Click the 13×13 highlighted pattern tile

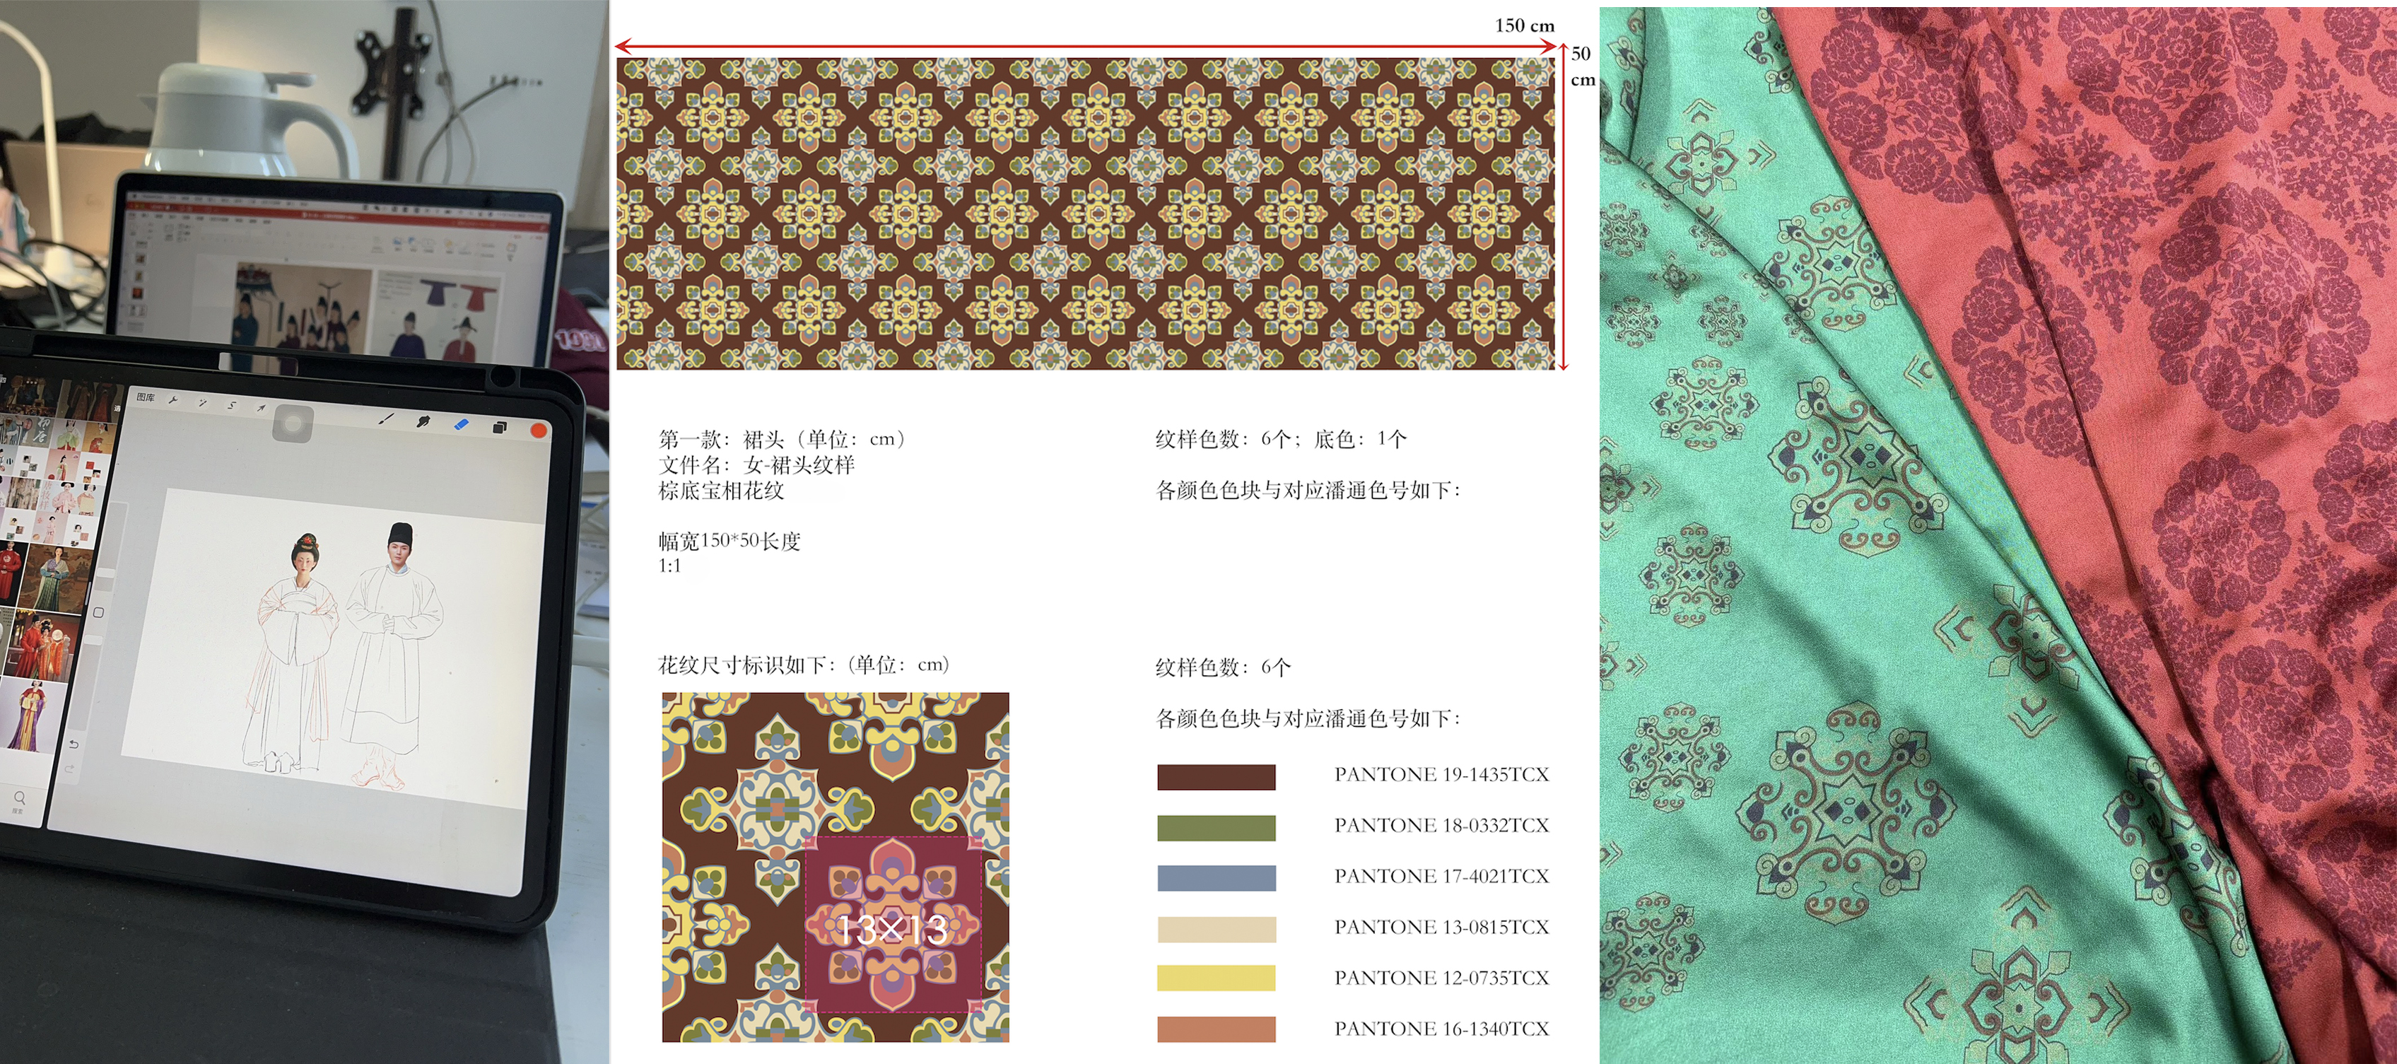[893, 924]
